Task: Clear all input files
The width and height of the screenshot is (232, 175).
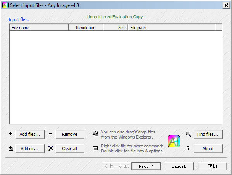Action: (x=70, y=149)
